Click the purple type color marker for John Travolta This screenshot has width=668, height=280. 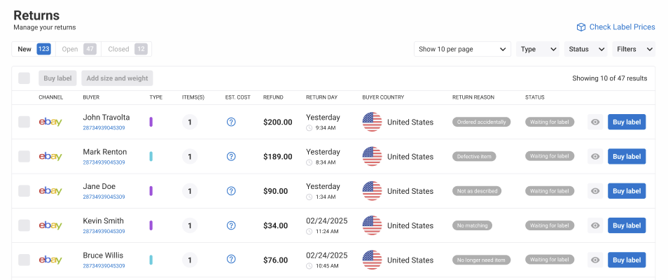(x=151, y=122)
